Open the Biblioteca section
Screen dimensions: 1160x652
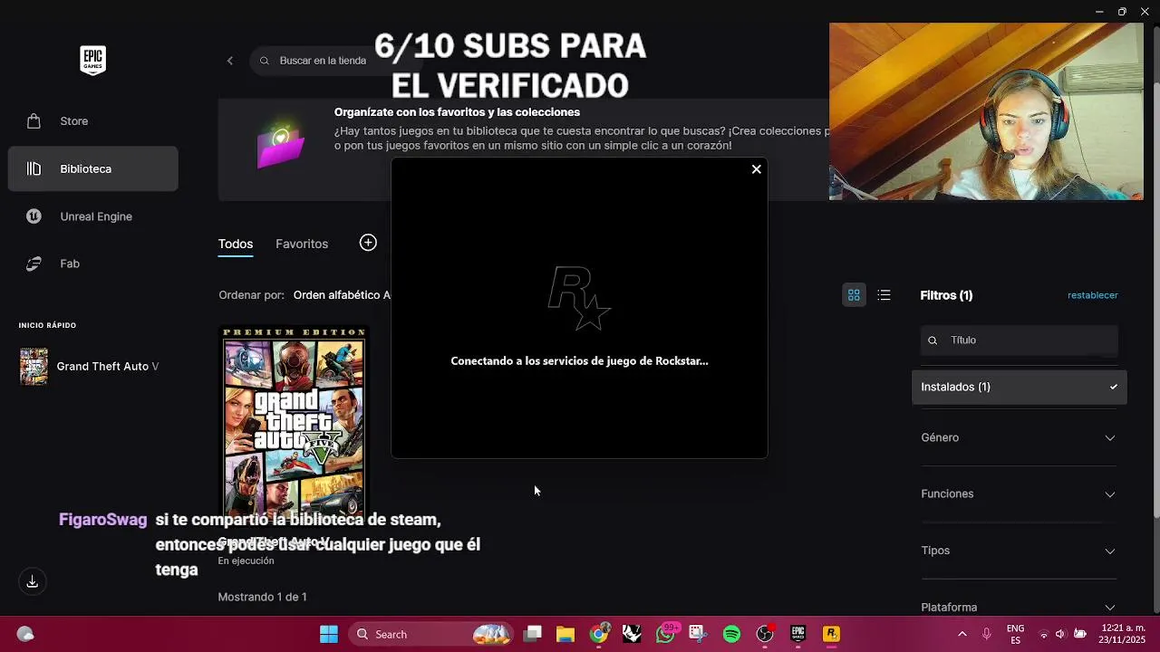[93, 169]
